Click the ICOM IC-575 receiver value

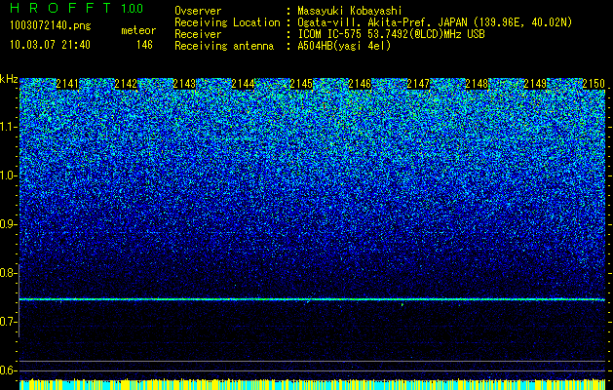click(391, 34)
